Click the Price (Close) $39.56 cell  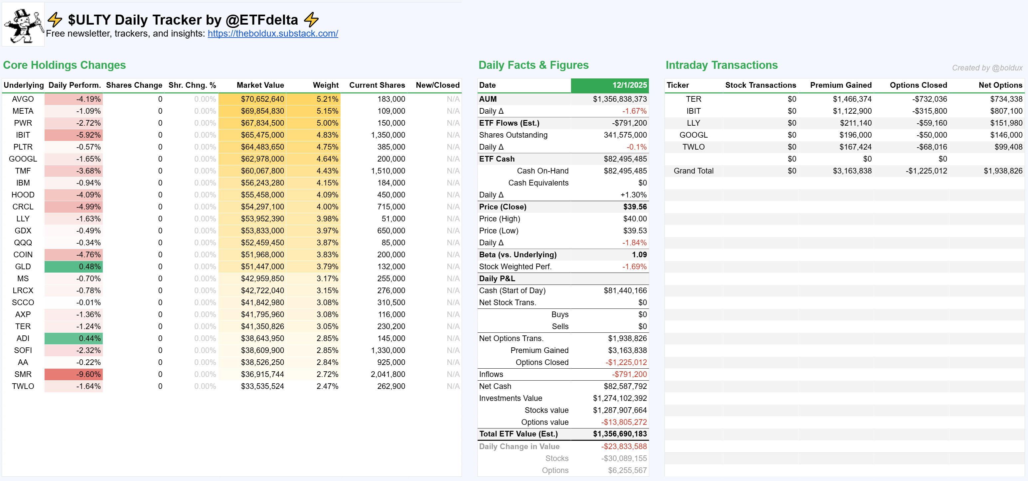(x=635, y=207)
